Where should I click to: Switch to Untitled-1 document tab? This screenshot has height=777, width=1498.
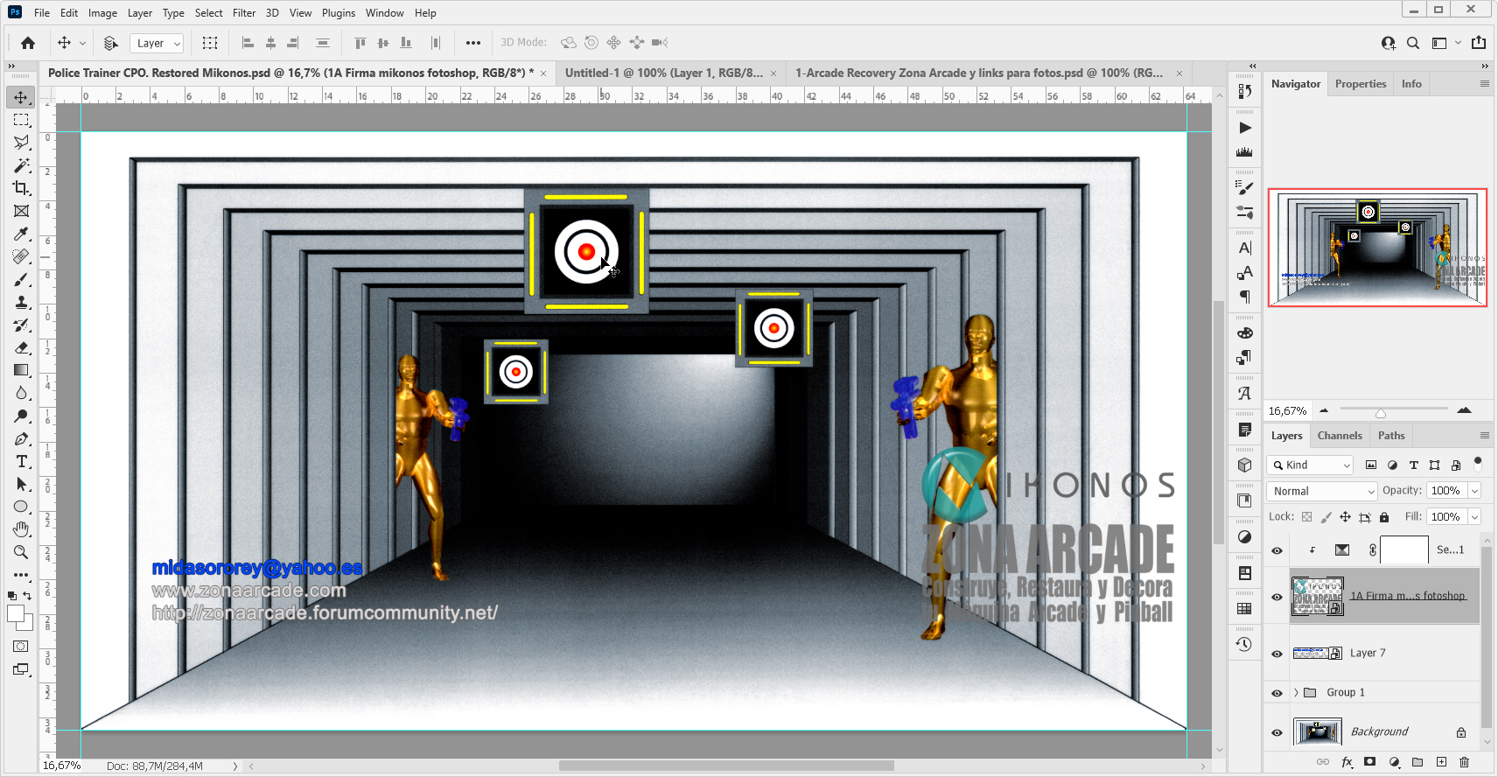[663, 73]
